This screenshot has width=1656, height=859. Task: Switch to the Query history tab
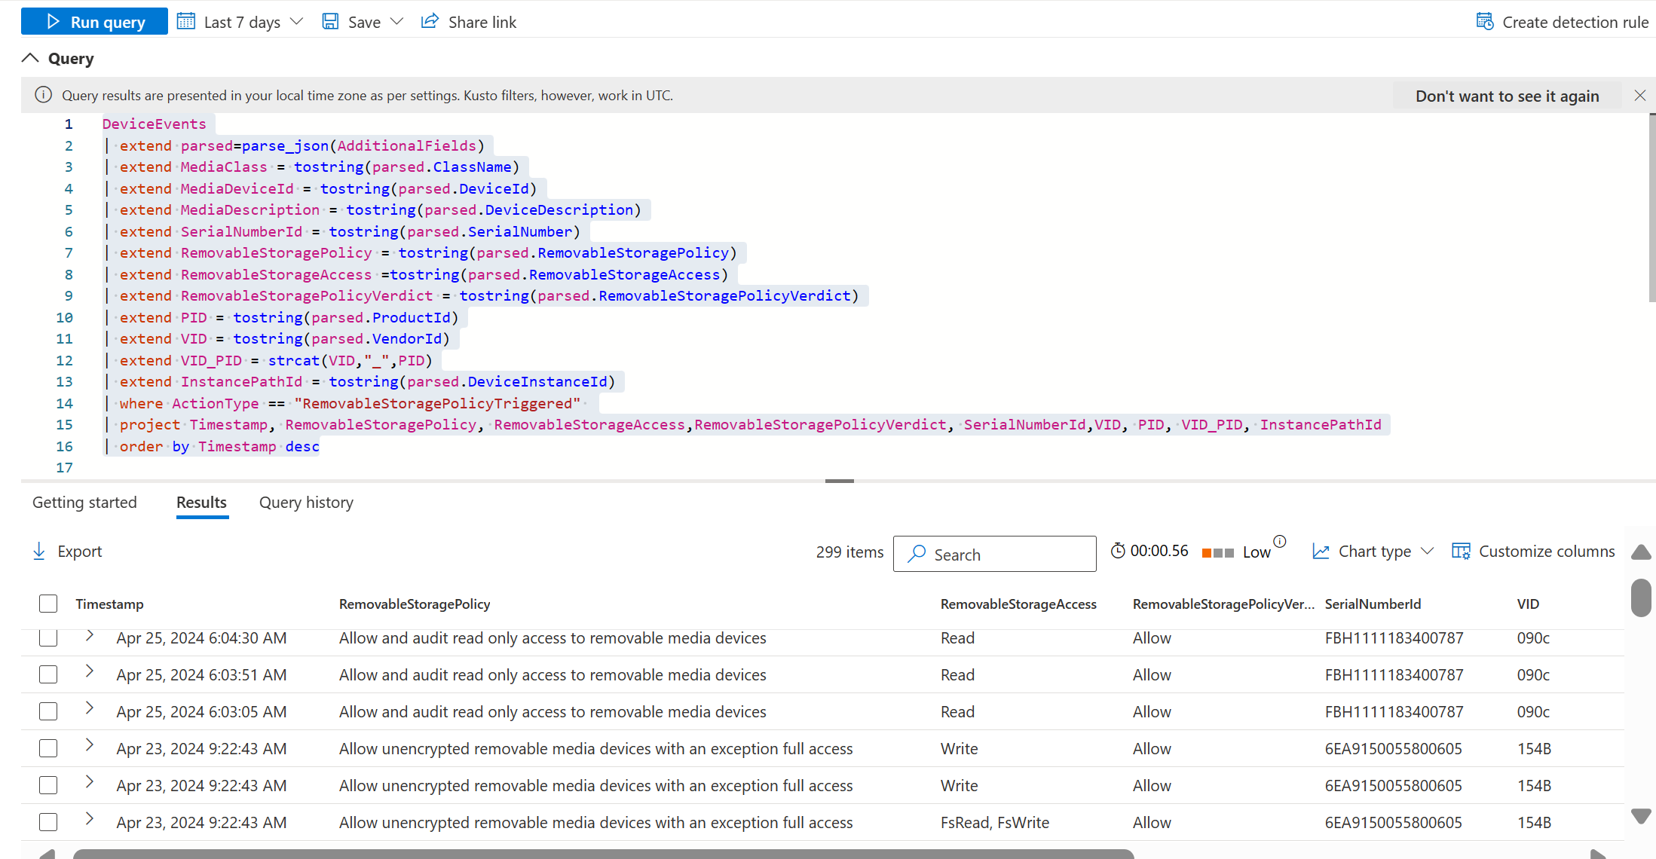[305, 503]
